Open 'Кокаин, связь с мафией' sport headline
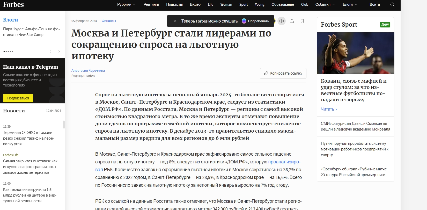 click(354, 90)
